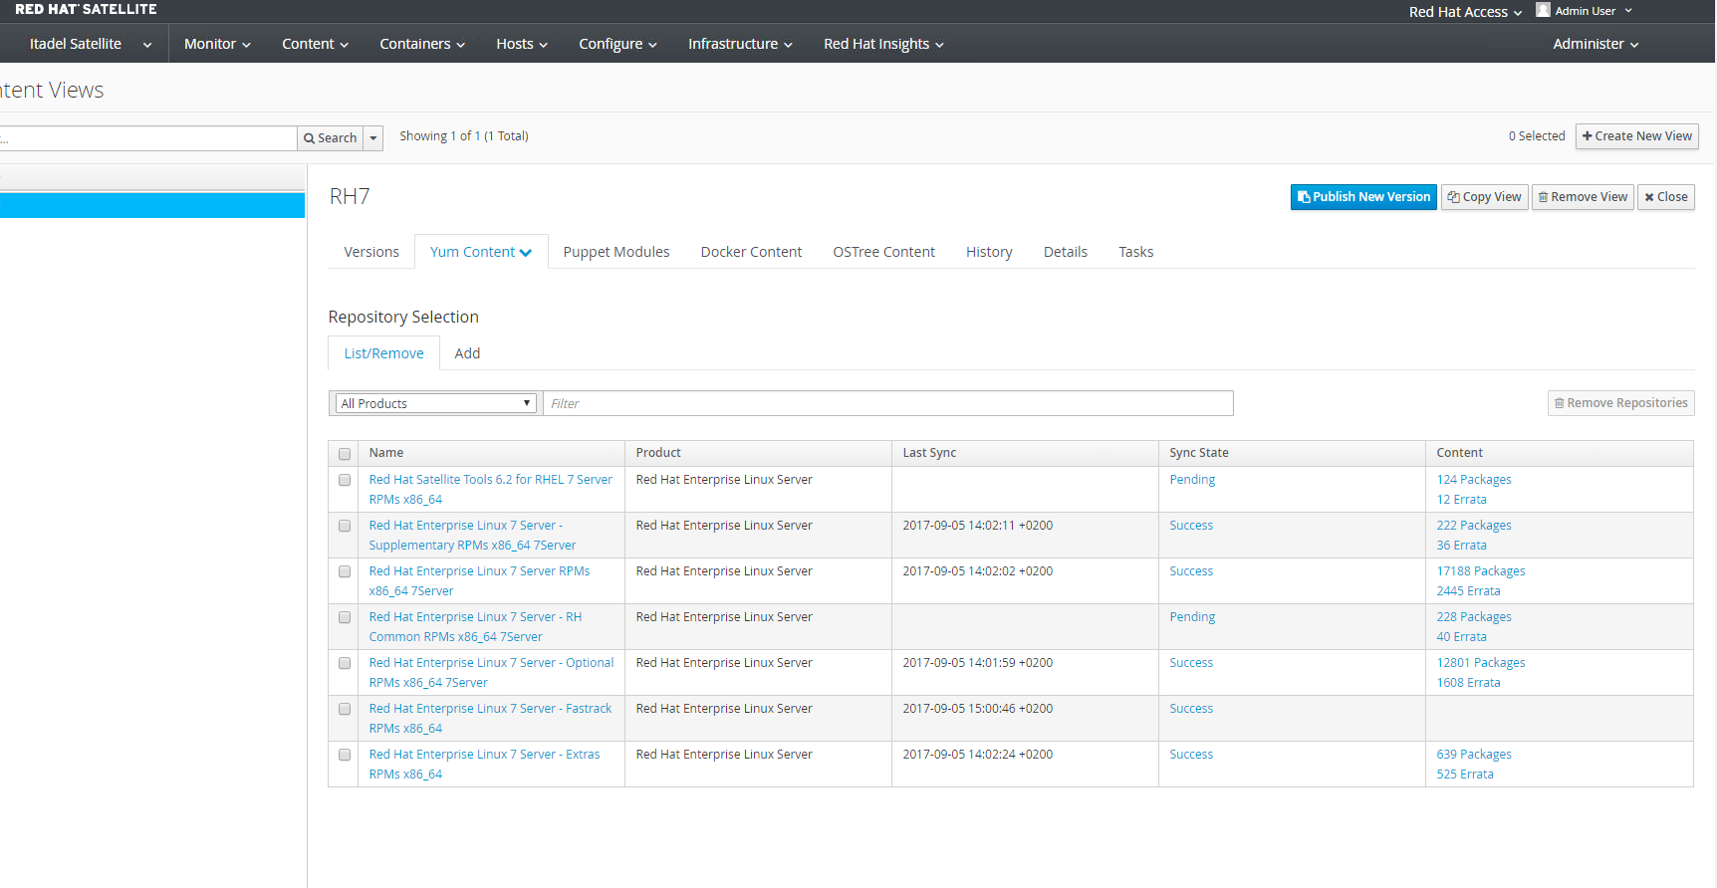Click the Search button

(330, 137)
